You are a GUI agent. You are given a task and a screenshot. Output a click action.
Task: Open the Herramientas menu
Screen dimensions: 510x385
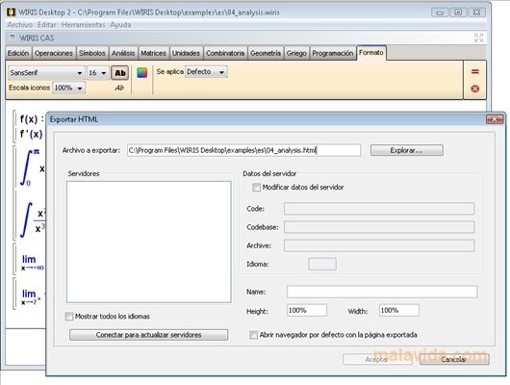(84, 25)
